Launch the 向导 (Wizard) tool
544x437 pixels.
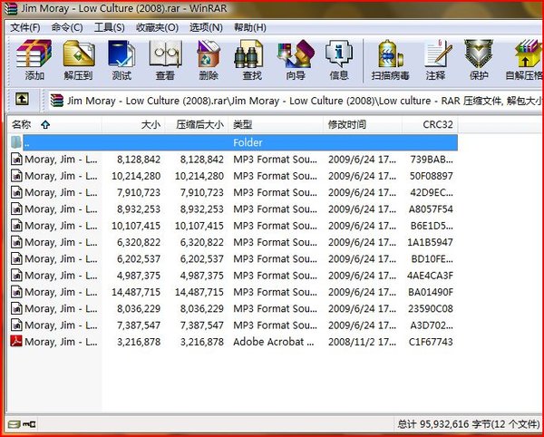click(296, 60)
